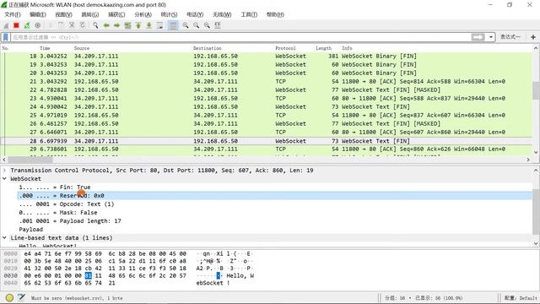Sort by the Source column header

82,48
